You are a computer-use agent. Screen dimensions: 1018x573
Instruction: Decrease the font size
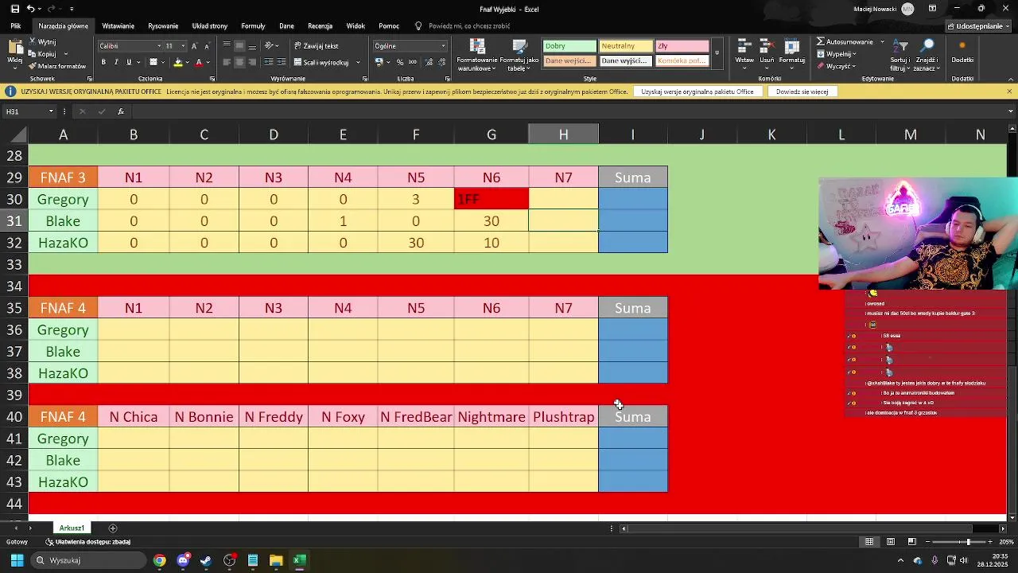[208, 46]
